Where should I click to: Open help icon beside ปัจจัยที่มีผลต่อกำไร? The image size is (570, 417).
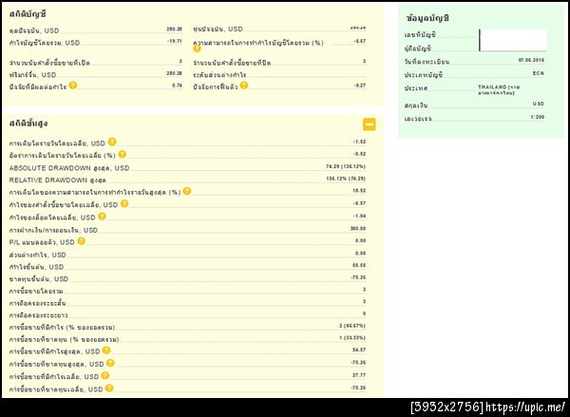(73, 85)
